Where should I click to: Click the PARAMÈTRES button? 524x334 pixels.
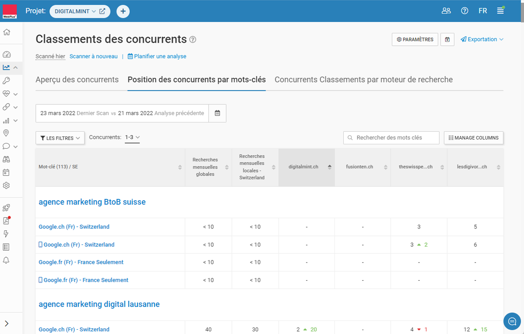[x=415, y=39]
